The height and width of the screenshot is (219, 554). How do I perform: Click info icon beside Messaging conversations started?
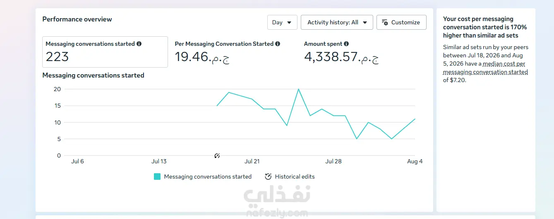coord(139,44)
